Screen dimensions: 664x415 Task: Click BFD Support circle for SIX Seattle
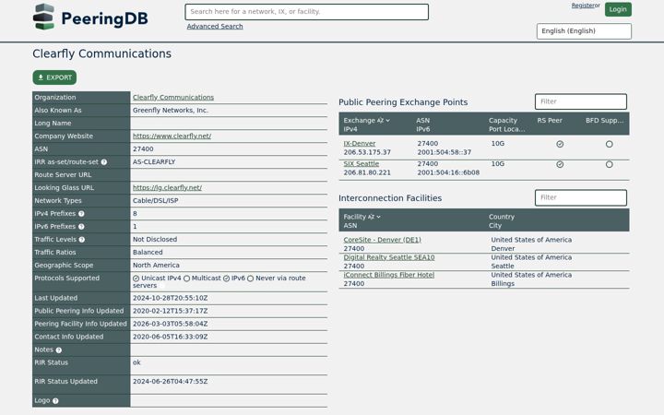[610, 165]
